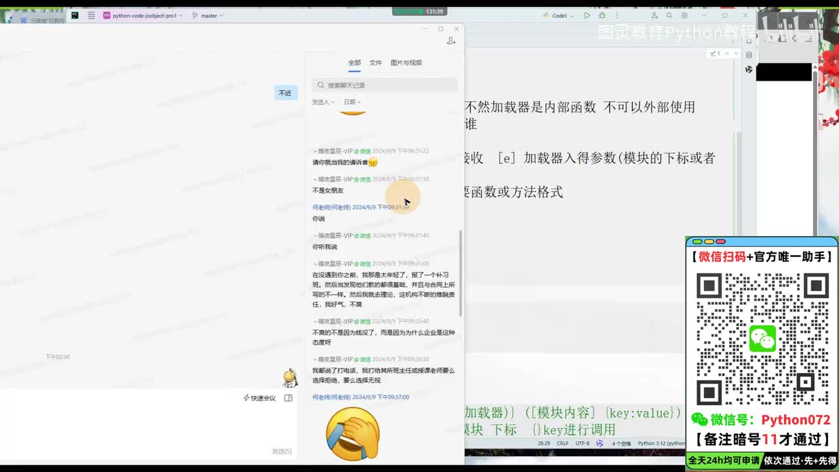Change the 4 个空格 indent setting
This screenshot has width=839, height=472.
pos(621,444)
